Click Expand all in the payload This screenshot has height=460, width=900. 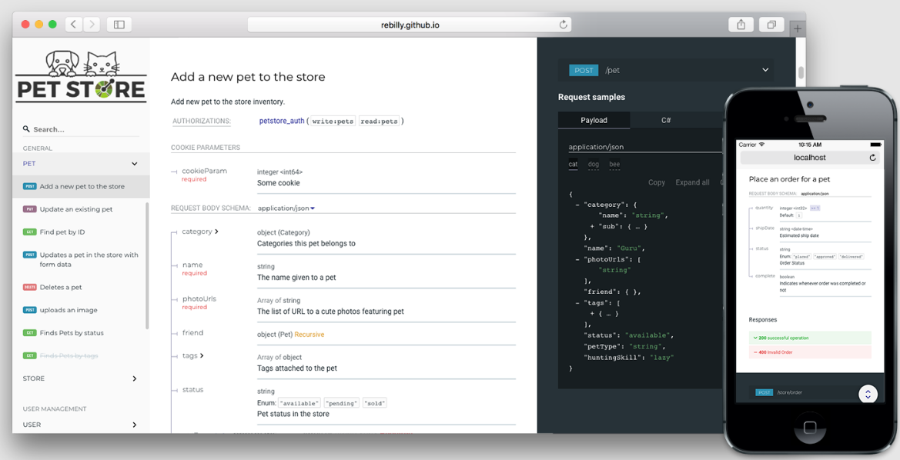692,182
